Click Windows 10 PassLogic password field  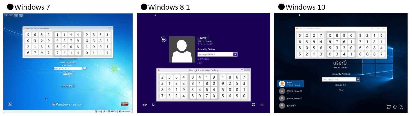[339, 79]
